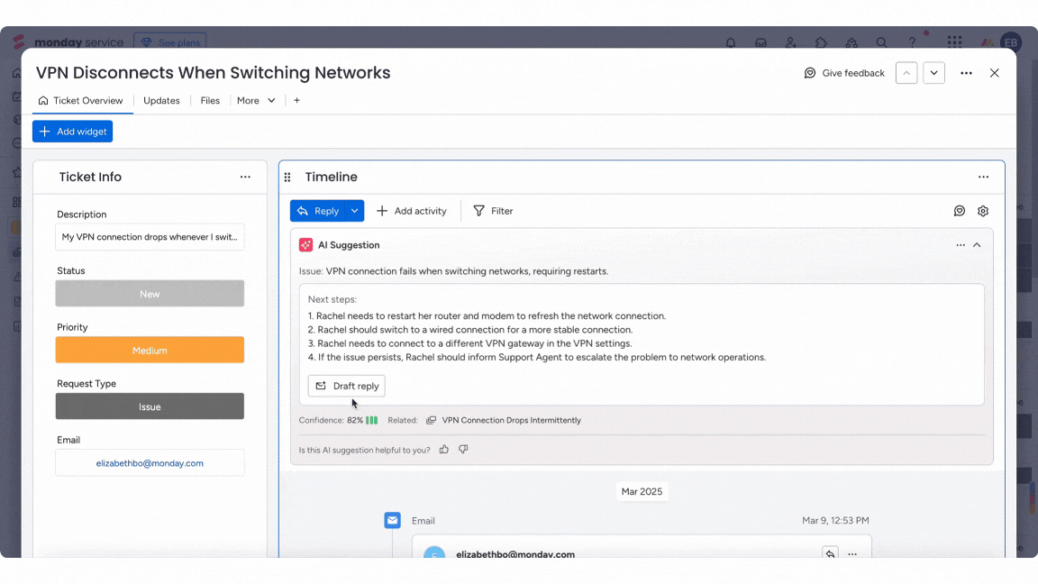The height and width of the screenshot is (584, 1038).
Task: Open the inbox icon in the top bar
Action: (761, 42)
